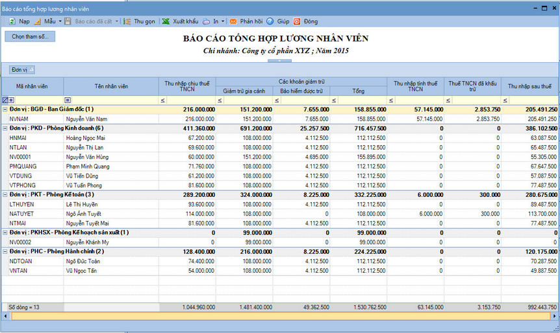Click the filter operator for Giảm trừ gia cảnh
This screenshot has height=333, width=560.
tap(220, 100)
